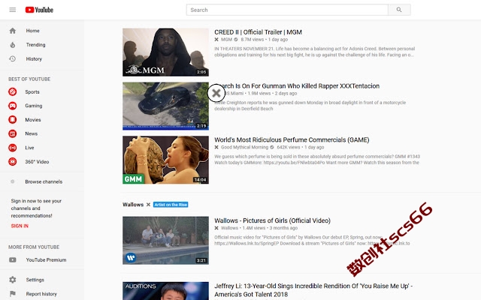The height and width of the screenshot is (300, 481).
Task: Click the Good Mythical Morning channel name
Action: (x=244, y=147)
